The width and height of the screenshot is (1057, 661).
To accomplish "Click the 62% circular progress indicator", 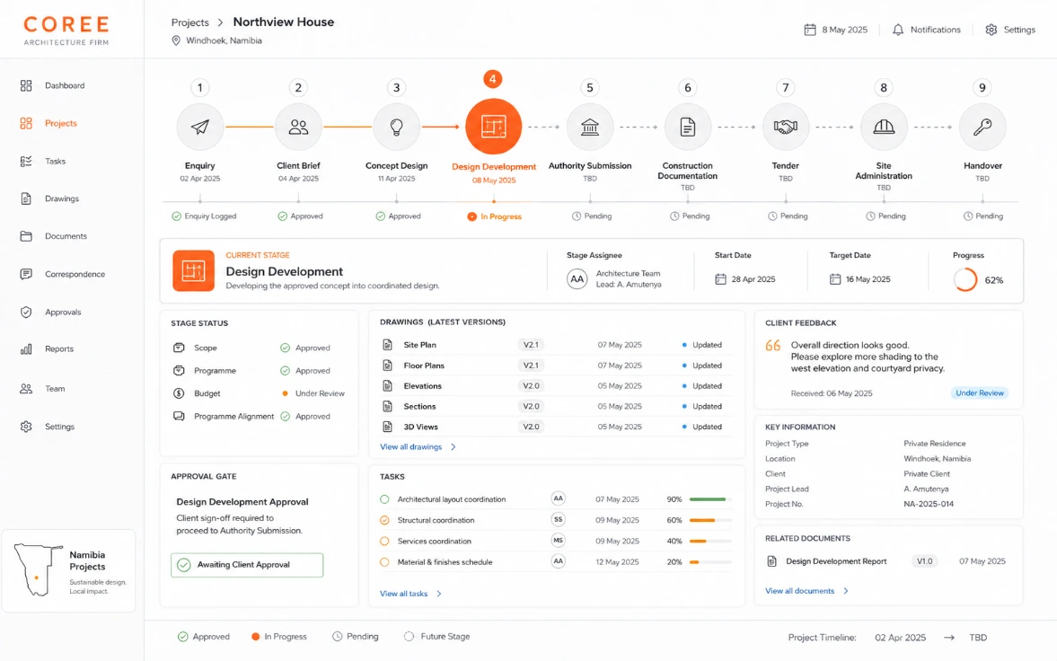I will pos(965,279).
